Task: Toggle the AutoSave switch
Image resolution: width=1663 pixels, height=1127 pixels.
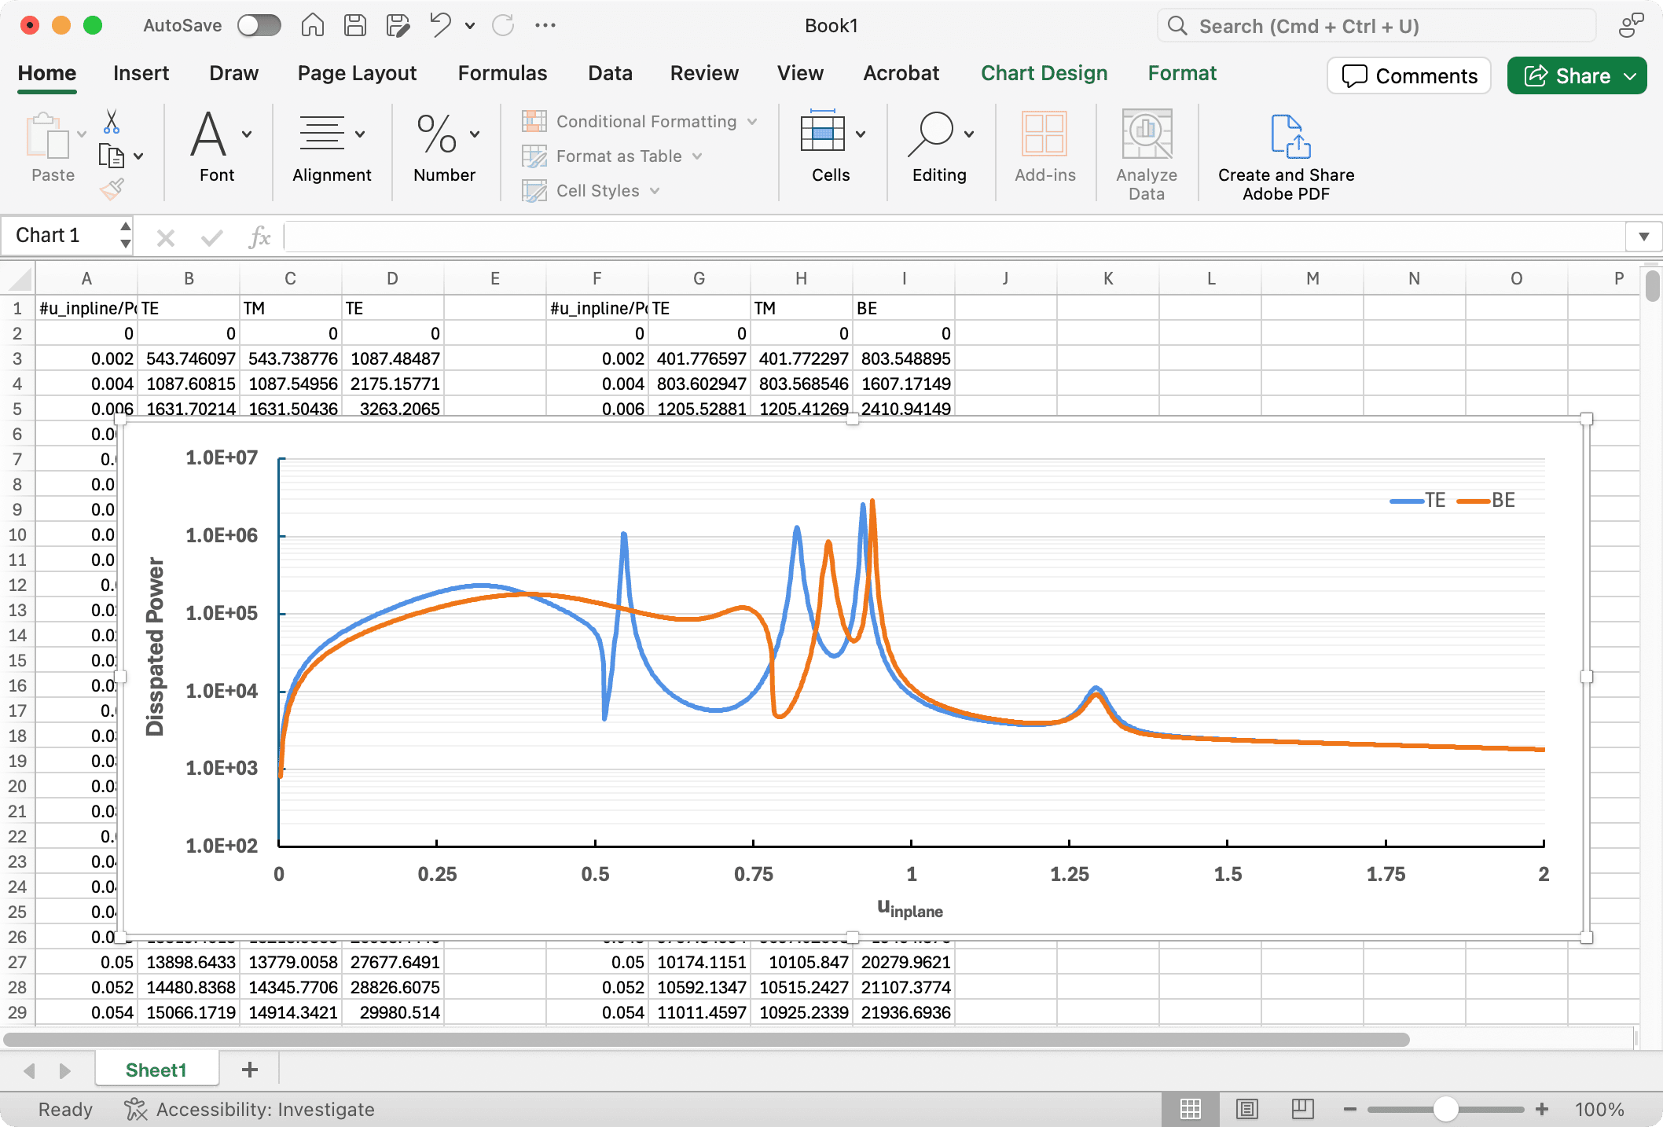Action: tap(259, 26)
